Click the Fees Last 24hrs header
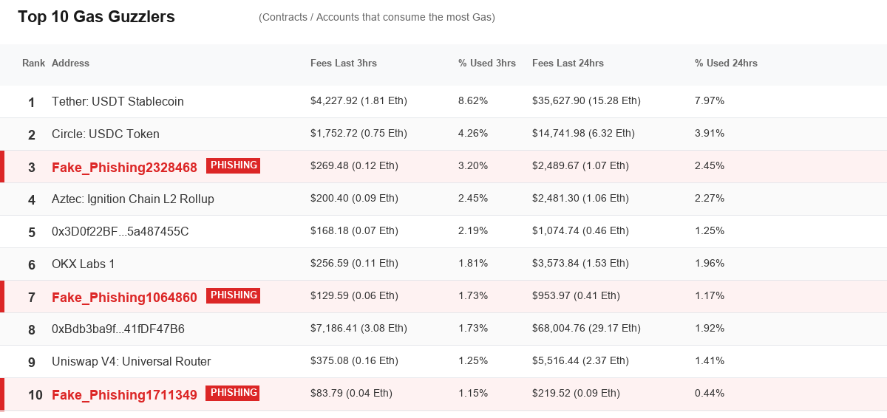The image size is (887, 418). [568, 64]
